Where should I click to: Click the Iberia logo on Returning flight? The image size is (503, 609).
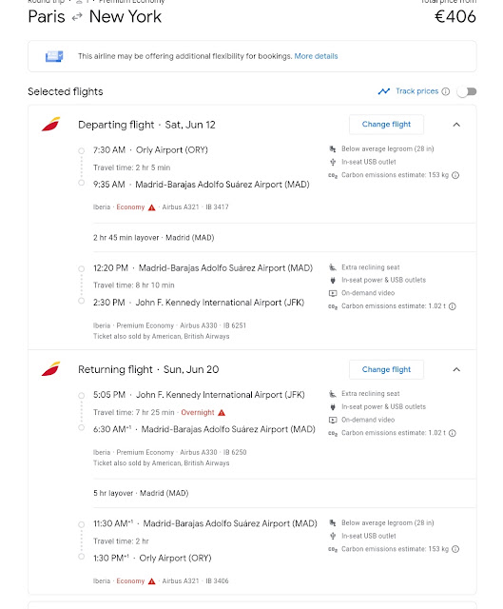click(50, 369)
